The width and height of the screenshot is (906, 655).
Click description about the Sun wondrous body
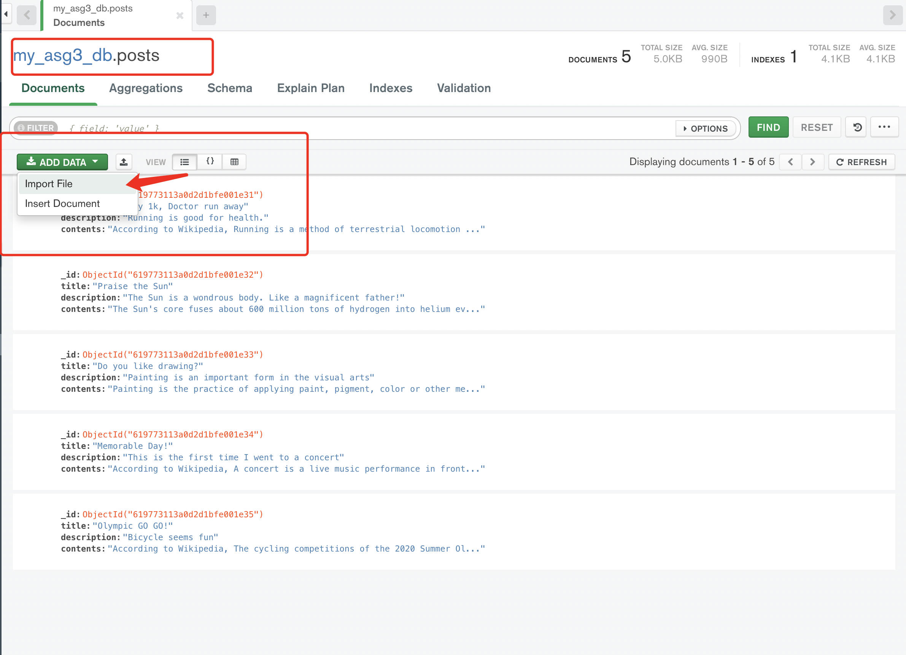(264, 298)
